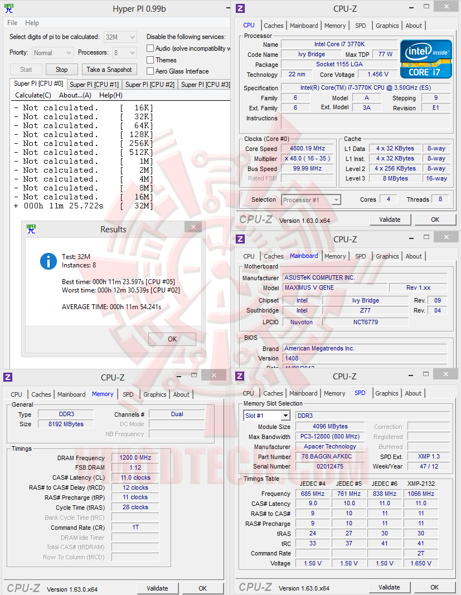Toggle the Aero Glass Interface checkbox
461x595 pixels.
[151, 71]
